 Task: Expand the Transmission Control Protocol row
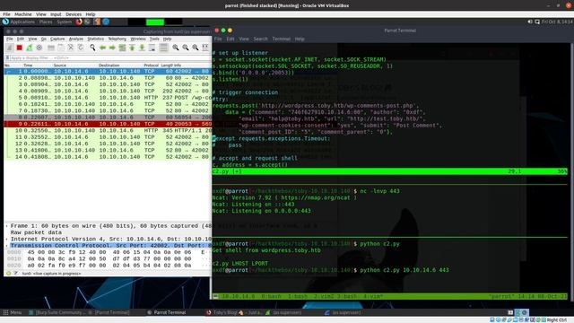coord(7,246)
